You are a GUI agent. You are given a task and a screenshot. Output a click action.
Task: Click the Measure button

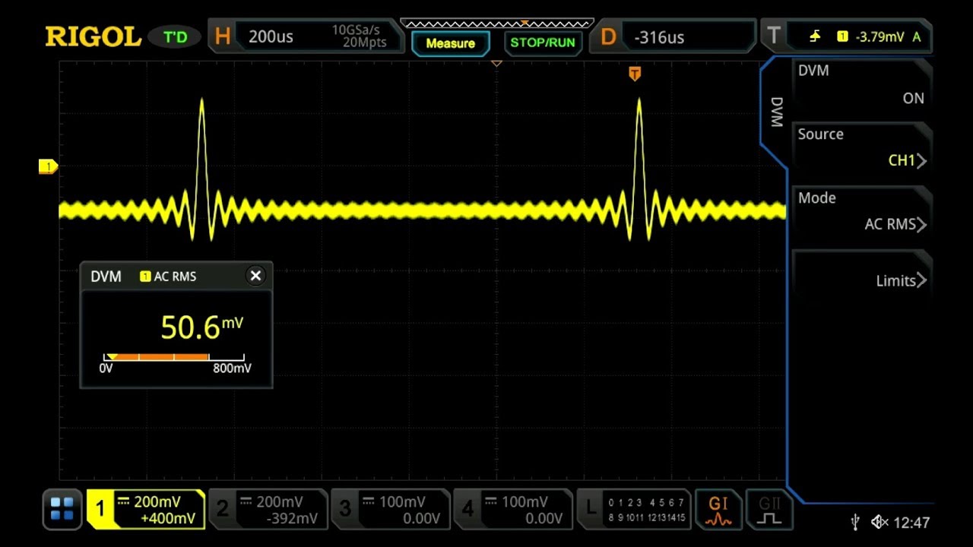click(x=450, y=43)
